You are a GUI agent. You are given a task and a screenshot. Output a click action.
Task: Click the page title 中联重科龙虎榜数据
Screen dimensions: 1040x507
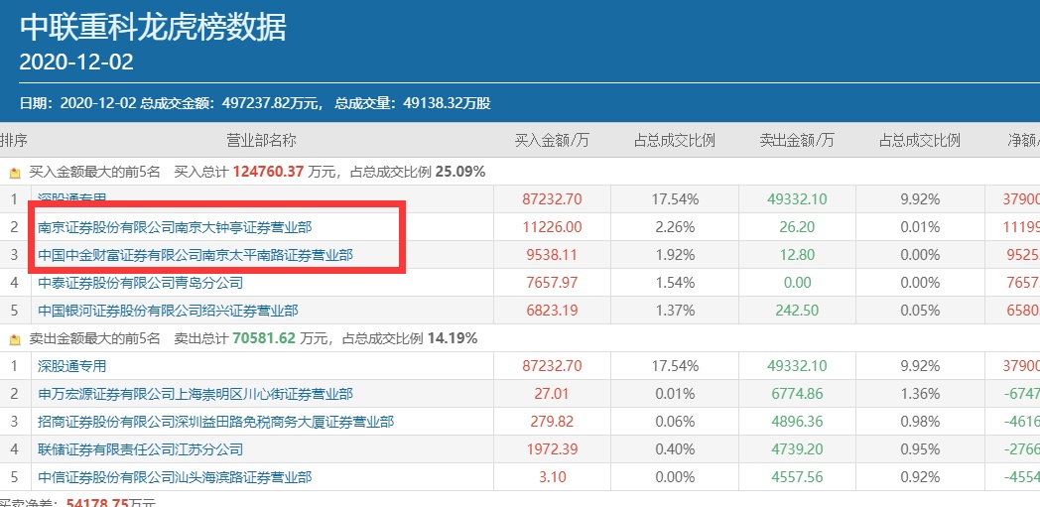pos(153,27)
